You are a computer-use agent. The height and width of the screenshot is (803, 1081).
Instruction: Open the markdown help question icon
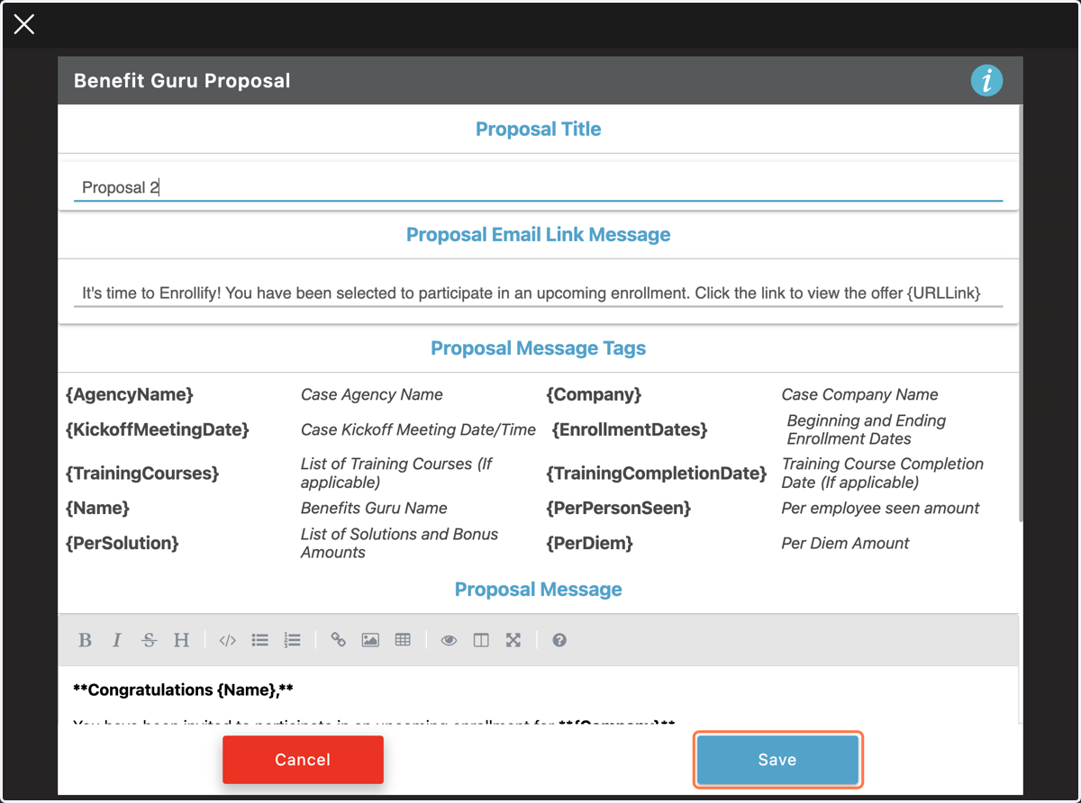[x=559, y=640]
